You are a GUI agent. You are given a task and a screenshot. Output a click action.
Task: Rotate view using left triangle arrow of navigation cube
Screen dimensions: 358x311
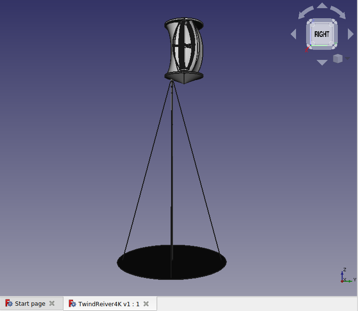pyautogui.click(x=294, y=34)
